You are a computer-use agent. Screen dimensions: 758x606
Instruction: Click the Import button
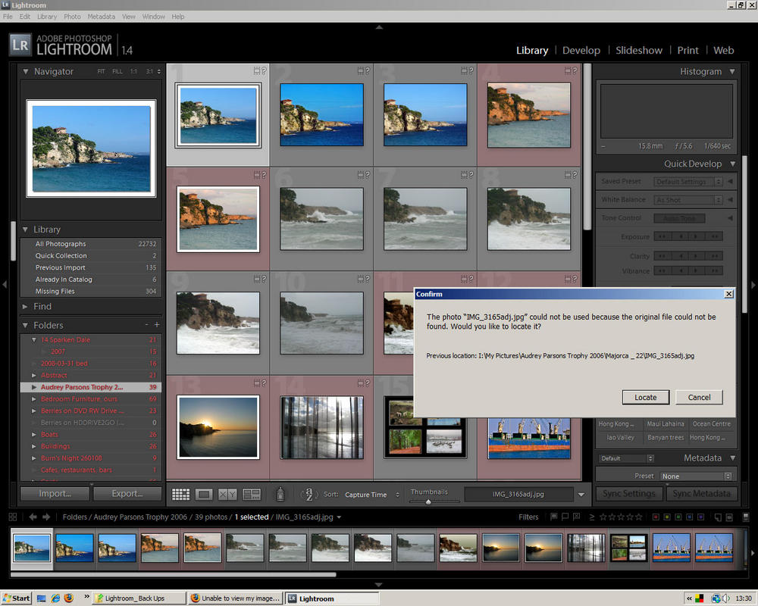(x=55, y=493)
